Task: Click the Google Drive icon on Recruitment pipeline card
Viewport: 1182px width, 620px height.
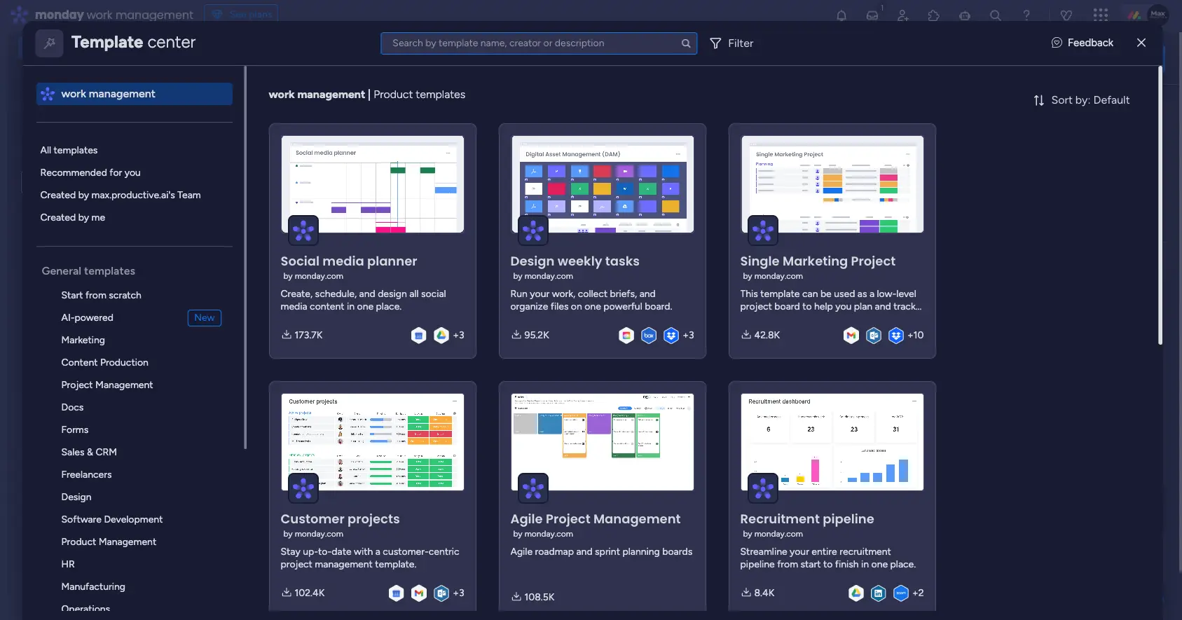Action: click(x=856, y=593)
